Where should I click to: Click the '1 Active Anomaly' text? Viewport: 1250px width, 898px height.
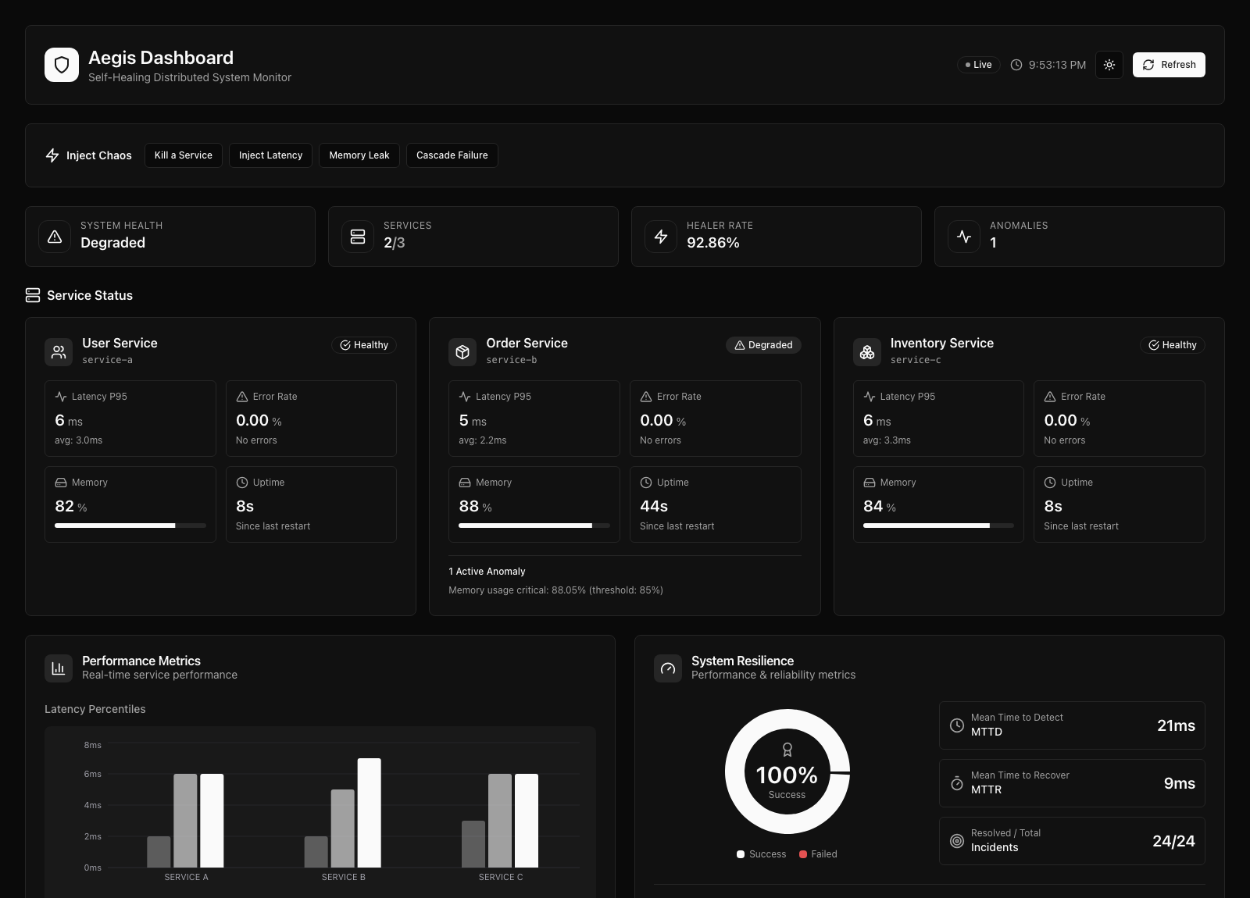(487, 572)
